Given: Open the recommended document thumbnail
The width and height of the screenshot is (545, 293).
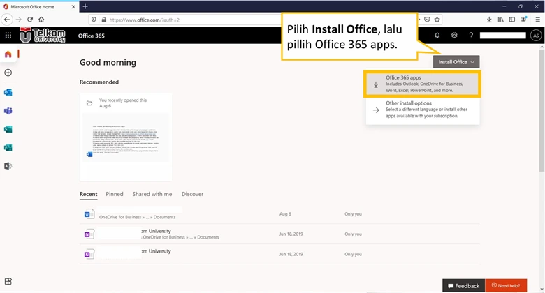Looking at the screenshot, I should coord(126,137).
